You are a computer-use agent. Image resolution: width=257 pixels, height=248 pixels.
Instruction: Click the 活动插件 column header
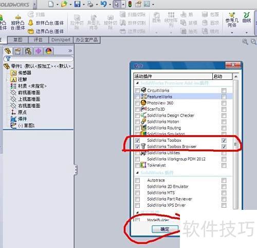click(x=173, y=76)
